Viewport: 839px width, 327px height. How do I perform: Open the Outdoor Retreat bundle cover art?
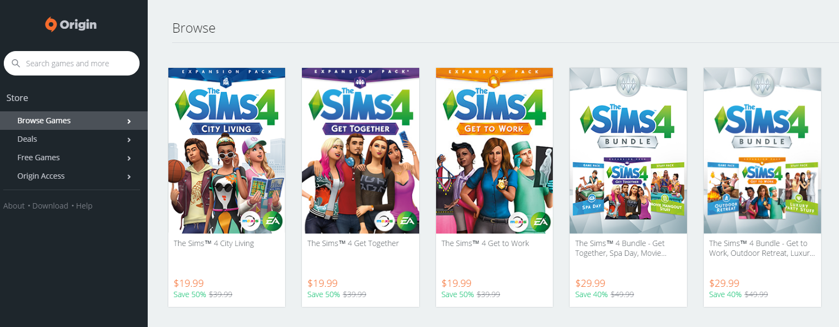pos(762,150)
